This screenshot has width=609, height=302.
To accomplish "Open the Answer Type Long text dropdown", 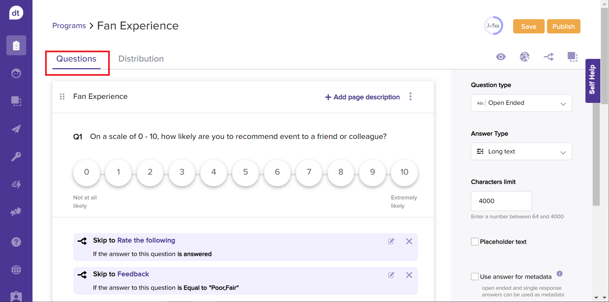I will pyautogui.click(x=521, y=151).
